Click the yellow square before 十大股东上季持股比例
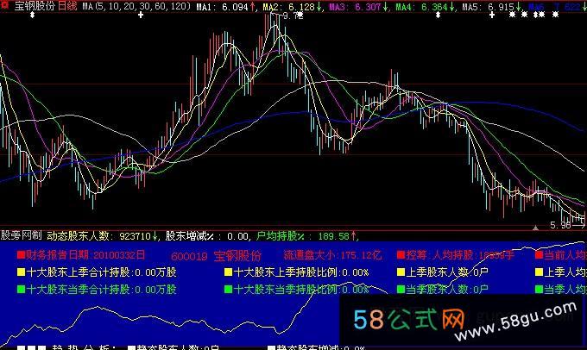The width and height of the screenshot is (587, 350). point(228,272)
